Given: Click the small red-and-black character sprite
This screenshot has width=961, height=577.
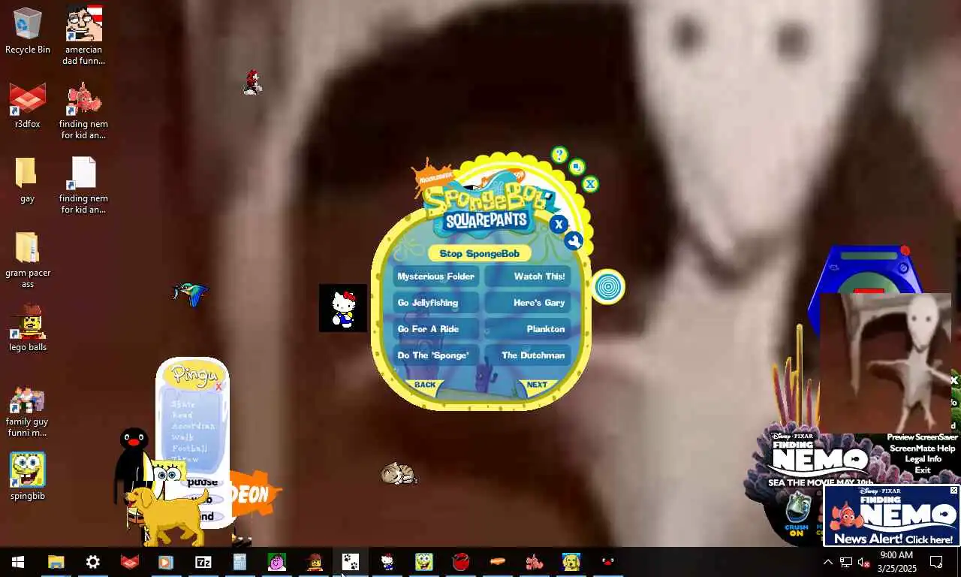Looking at the screenshot, I should coord(253,83).
